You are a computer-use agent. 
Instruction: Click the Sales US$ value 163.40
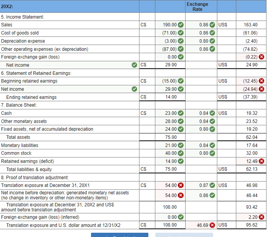pyautogui.click(x=251, y=25)
